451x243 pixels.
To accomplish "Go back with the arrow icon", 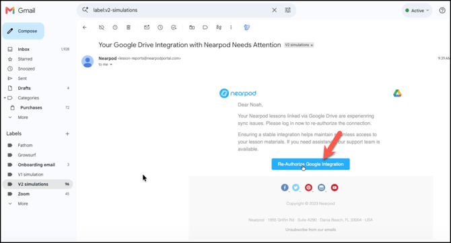I will tap(85, 28).
